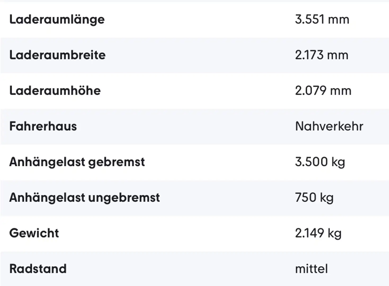Image resolution: width=389 pixels, height=286 pixels.
Task: Select the 750 kg value
Action: pos(314,198)
